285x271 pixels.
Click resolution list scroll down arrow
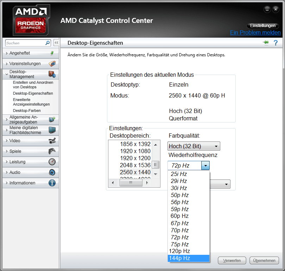click(156, 174)
